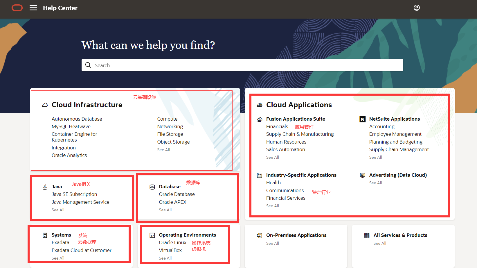The image size is (477, 268).
Task: Focus the Search input field
Action: (x=242, y=65)
